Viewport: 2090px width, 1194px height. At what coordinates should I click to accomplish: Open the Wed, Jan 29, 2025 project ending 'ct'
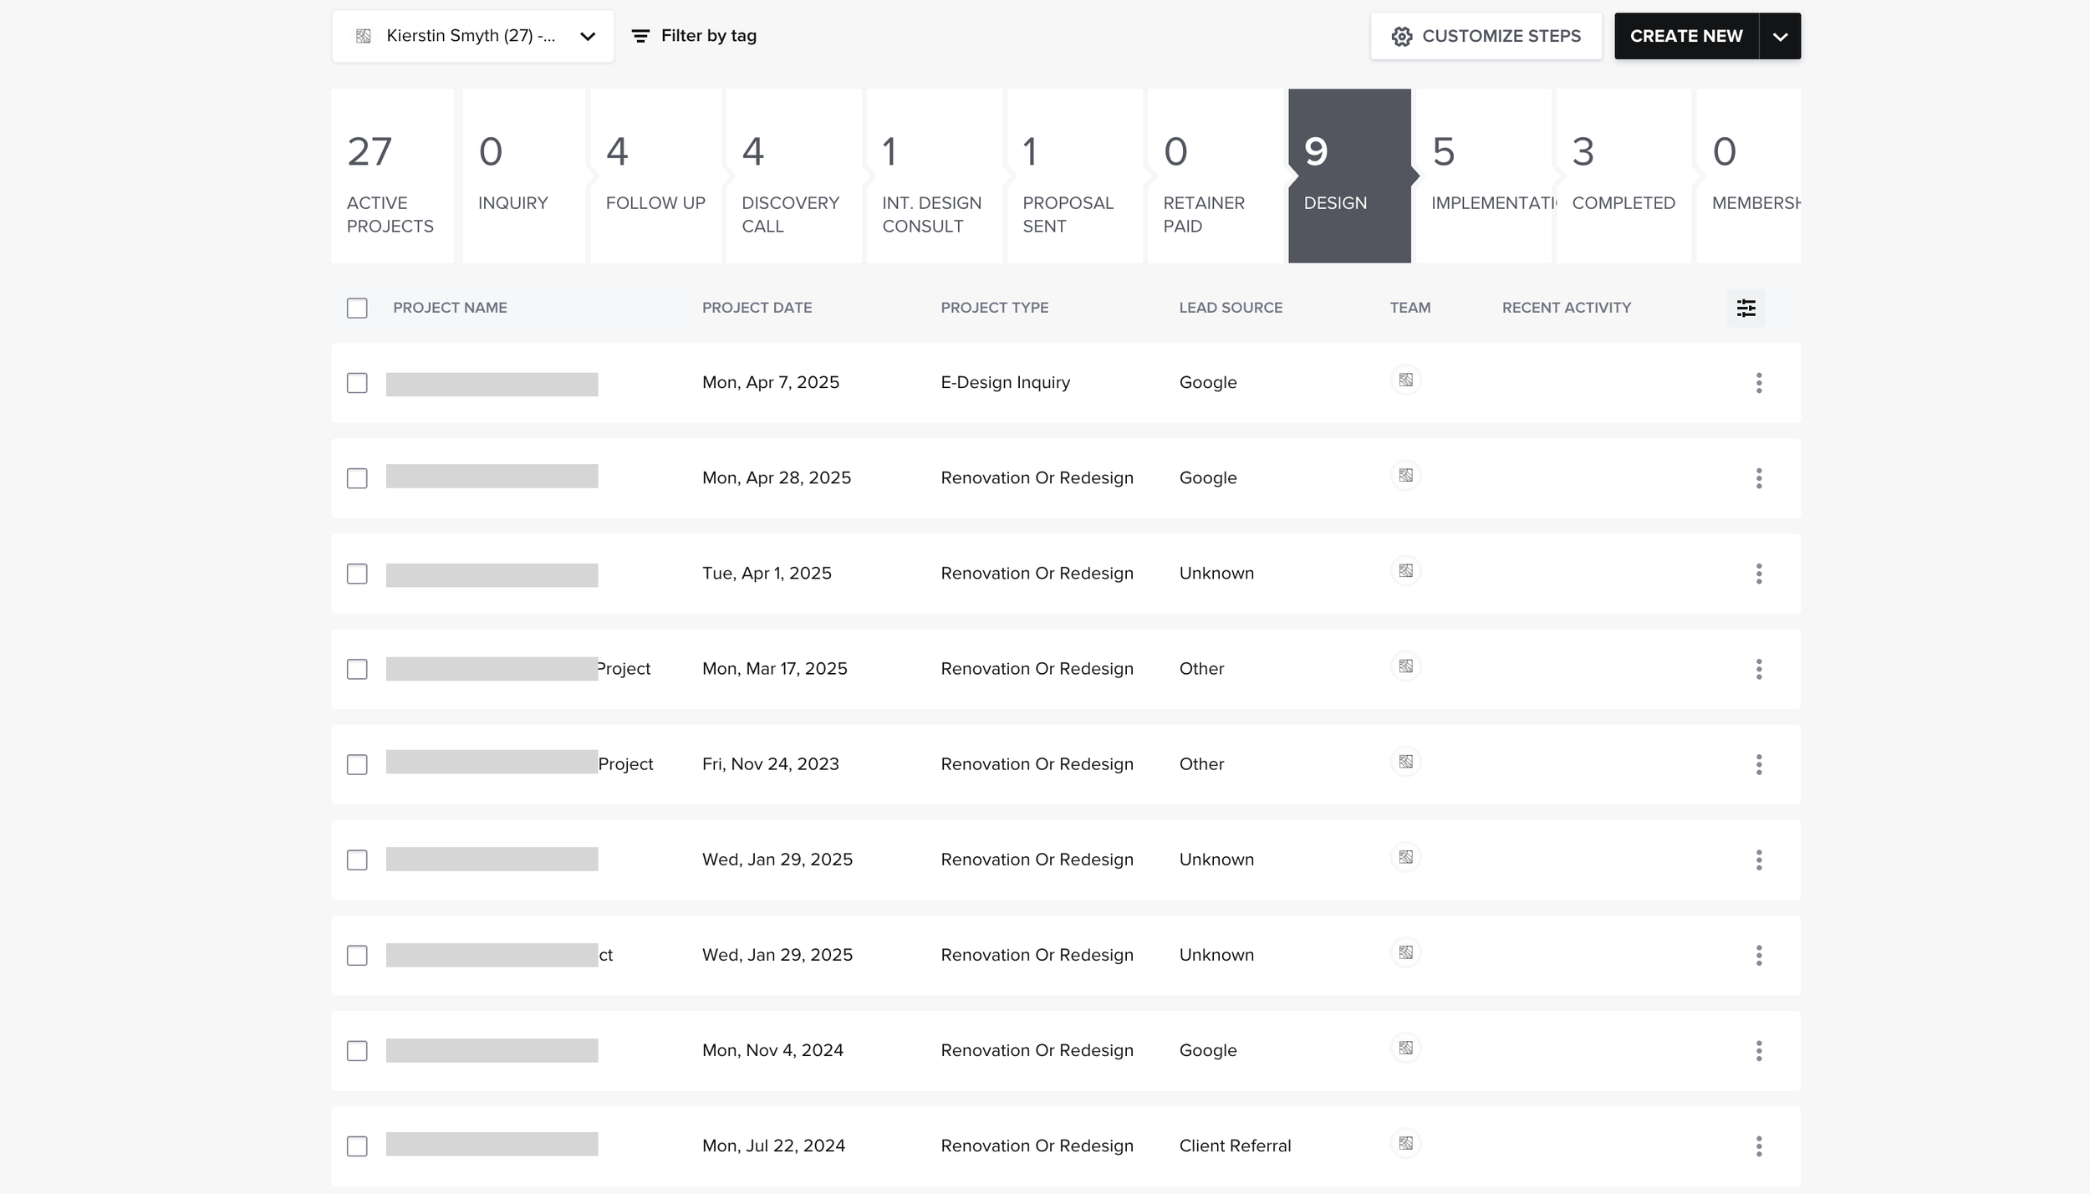point(502,955)
